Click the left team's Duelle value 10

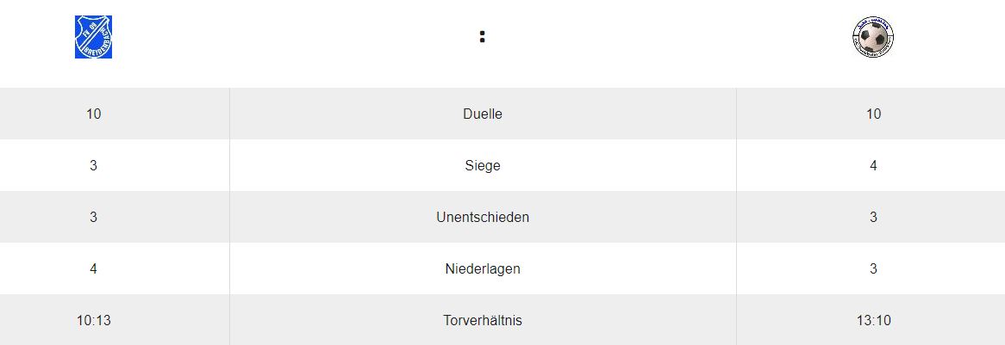(x=94, y=114)
